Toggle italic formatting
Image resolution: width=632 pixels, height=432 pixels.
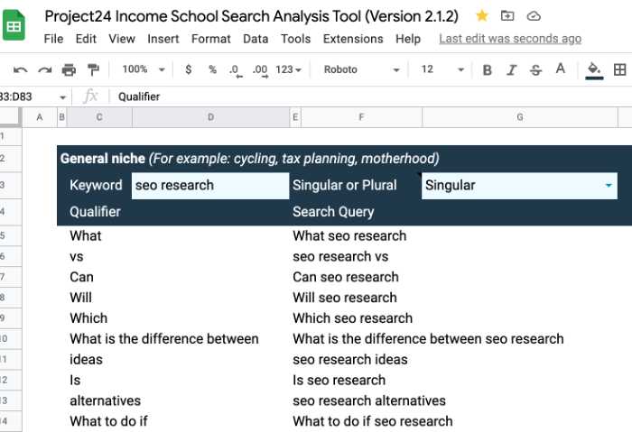tap(512, 70)
